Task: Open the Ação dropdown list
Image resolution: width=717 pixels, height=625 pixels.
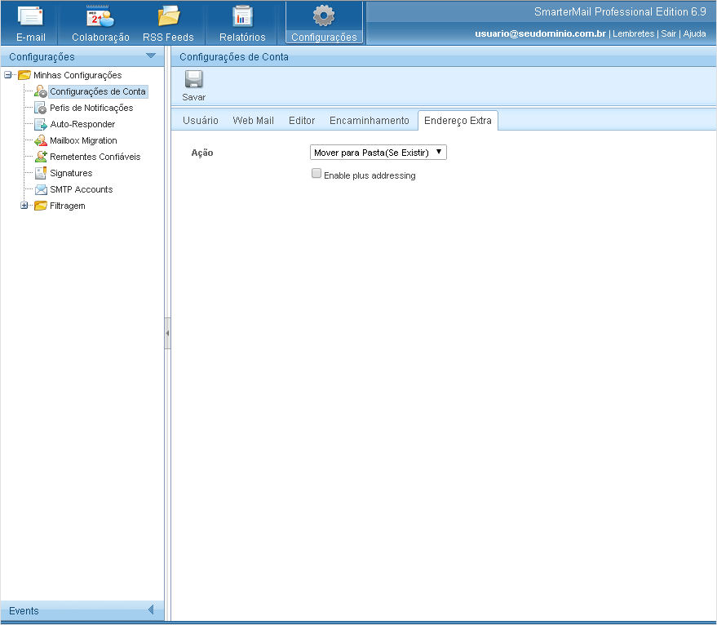Action: pos(378,153)
